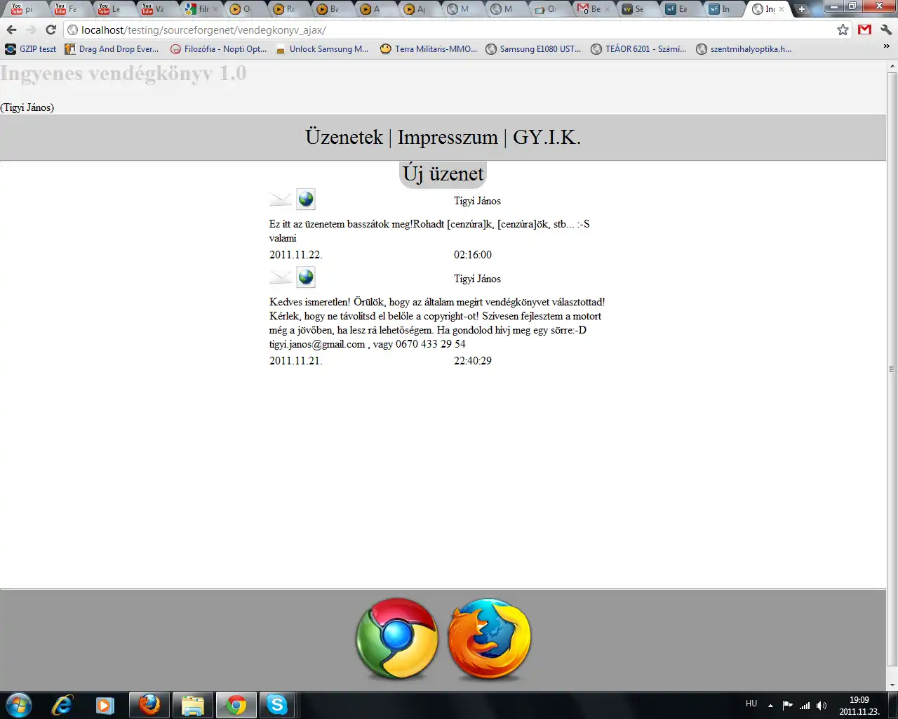Open Skype from the taskbar
Screen dimensions: 898x719
(x=277, y=704)
